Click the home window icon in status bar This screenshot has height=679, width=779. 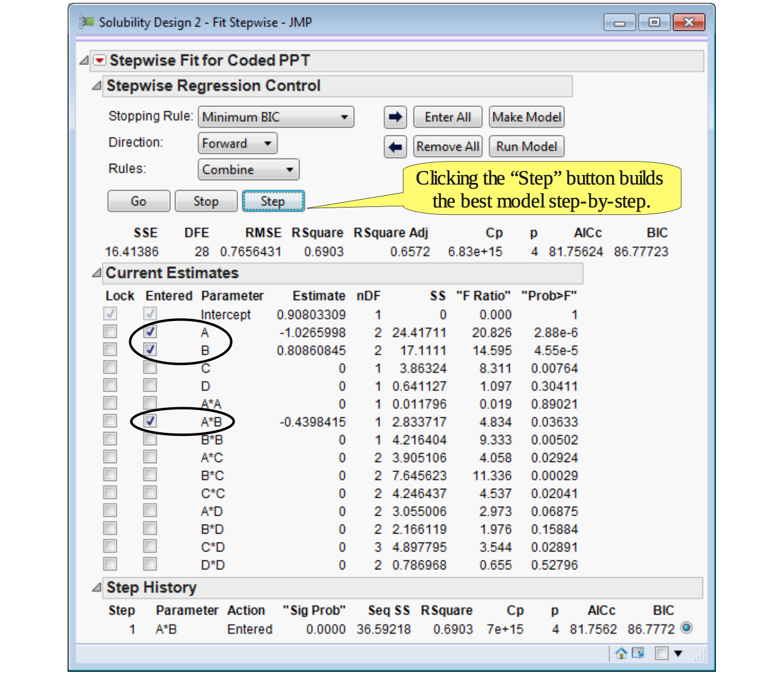622,652
